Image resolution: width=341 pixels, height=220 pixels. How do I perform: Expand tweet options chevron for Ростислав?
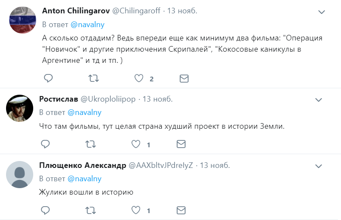pyautogui.click(x=319, y=100)
